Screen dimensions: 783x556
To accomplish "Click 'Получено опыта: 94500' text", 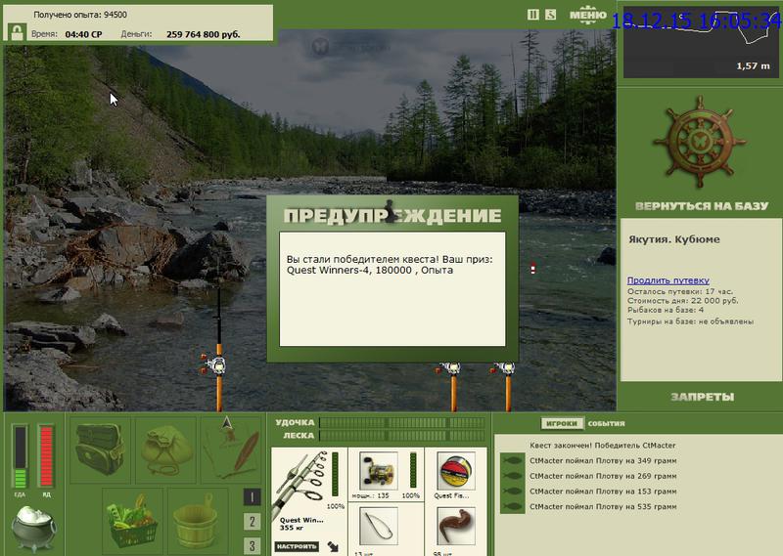I will (x=80, y=15).
